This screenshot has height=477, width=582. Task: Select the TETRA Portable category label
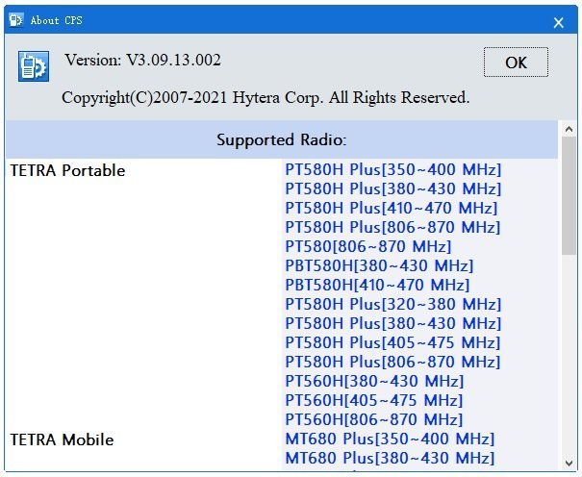(67, 170)
